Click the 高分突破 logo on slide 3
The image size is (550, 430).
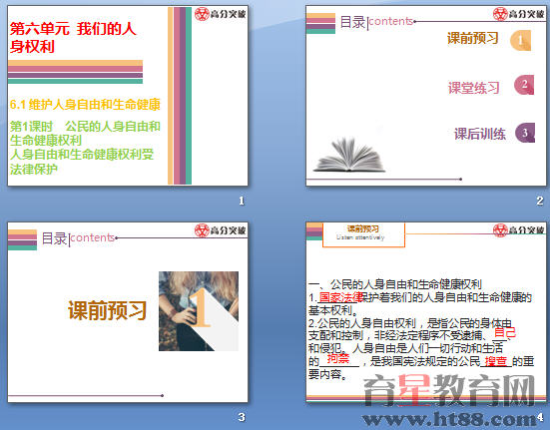pyautogui.click(x=221, y=230)
